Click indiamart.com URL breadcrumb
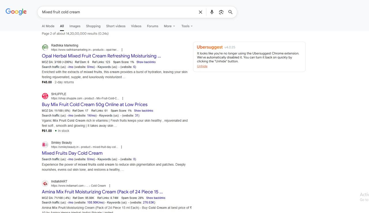The height and width of the screenshot is (213, 369). [x=78, y=186]
